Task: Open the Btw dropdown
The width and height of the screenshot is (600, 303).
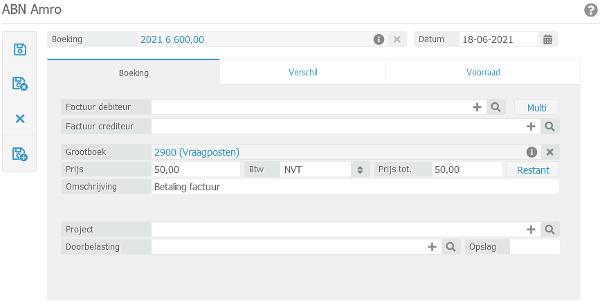Action: point(359,169)
